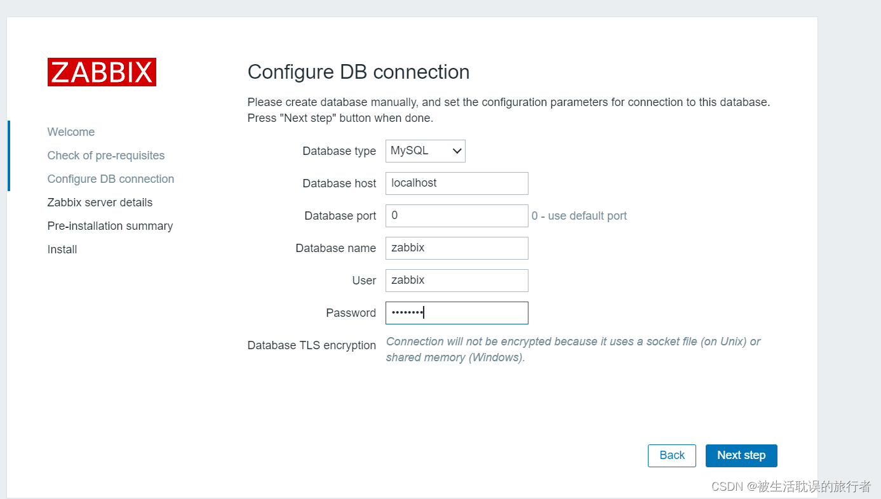This screenshot has height=499, width=881.
Task: Focus the Database host field
Action: coord(457,183)
